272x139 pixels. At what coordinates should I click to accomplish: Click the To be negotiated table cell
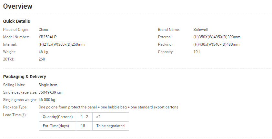click(x=111, y=126)
